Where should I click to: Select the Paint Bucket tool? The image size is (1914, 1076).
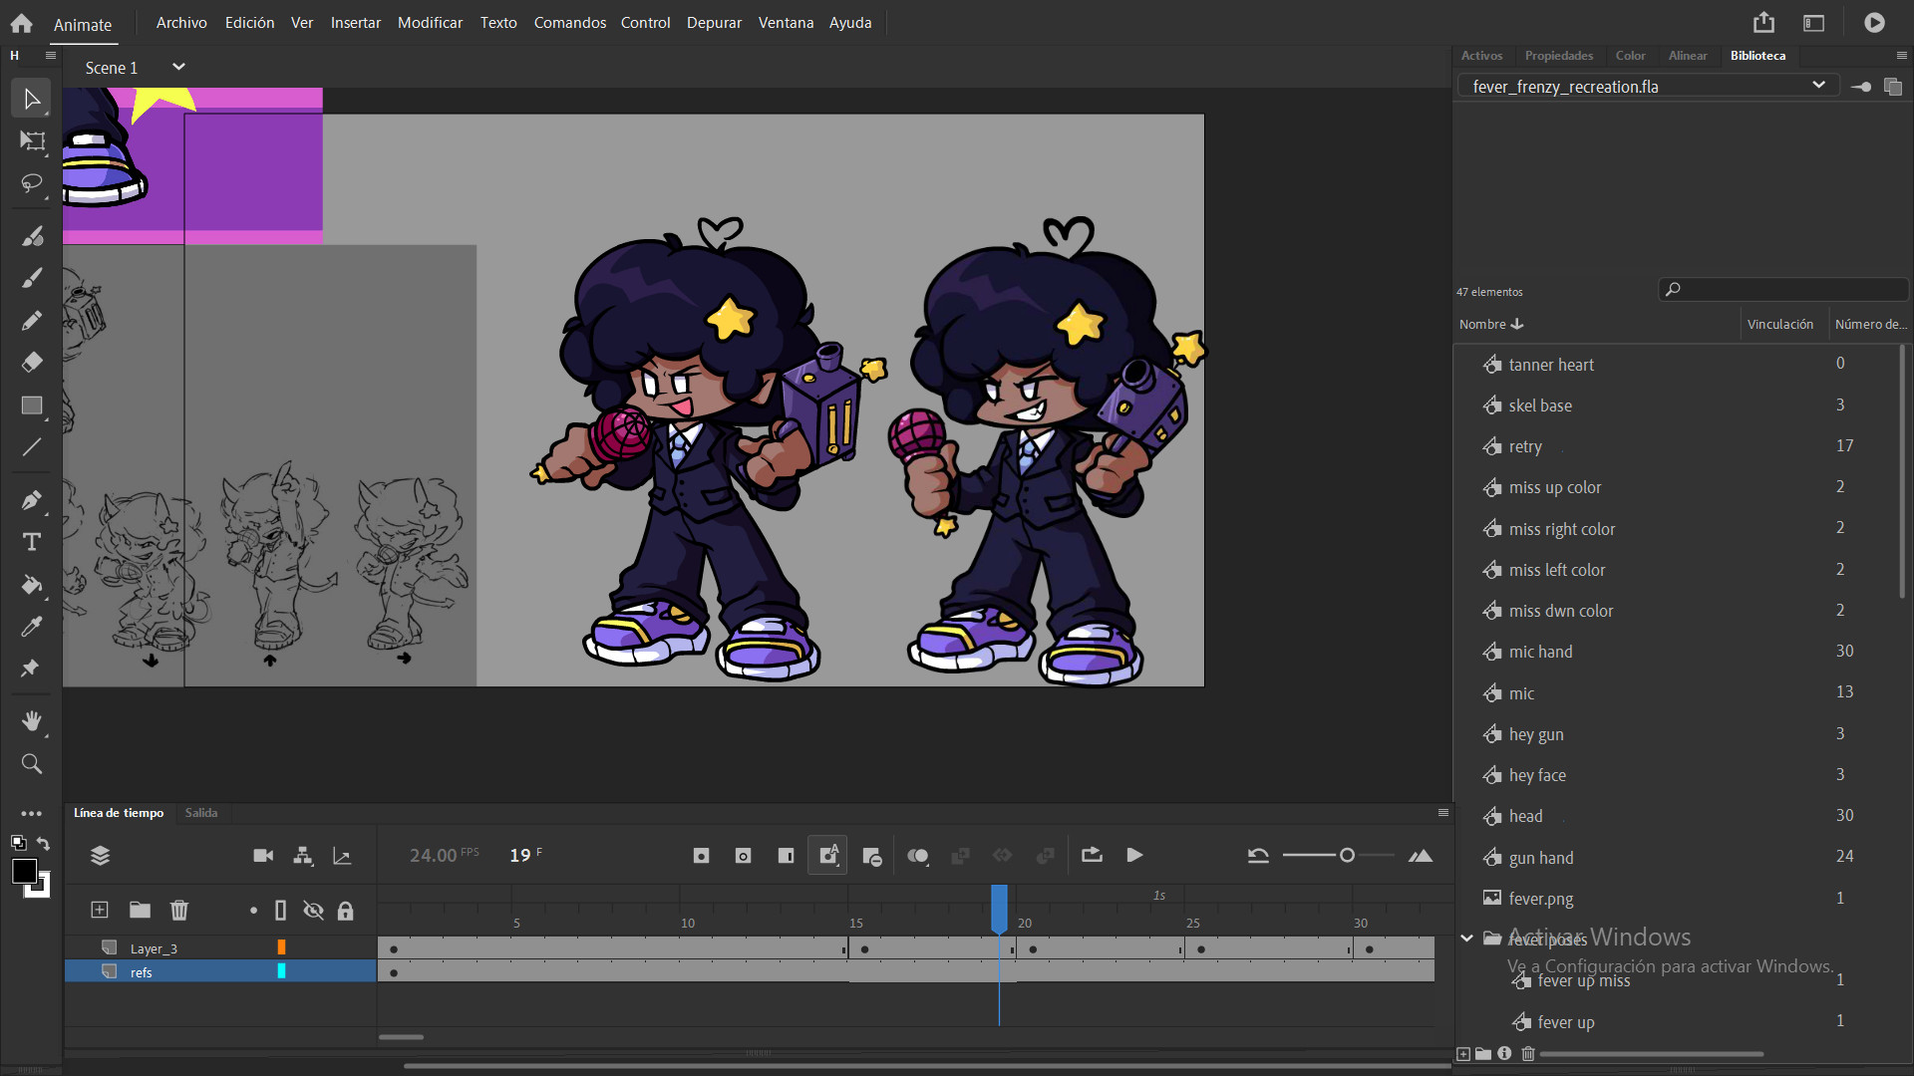tap(31, 585)
